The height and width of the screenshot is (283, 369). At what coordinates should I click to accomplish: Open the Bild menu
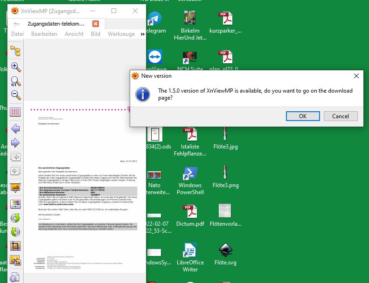[96, 34]
